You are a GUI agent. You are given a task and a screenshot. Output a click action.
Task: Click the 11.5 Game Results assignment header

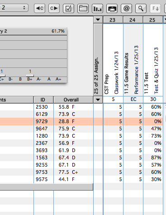click(133, 60)
